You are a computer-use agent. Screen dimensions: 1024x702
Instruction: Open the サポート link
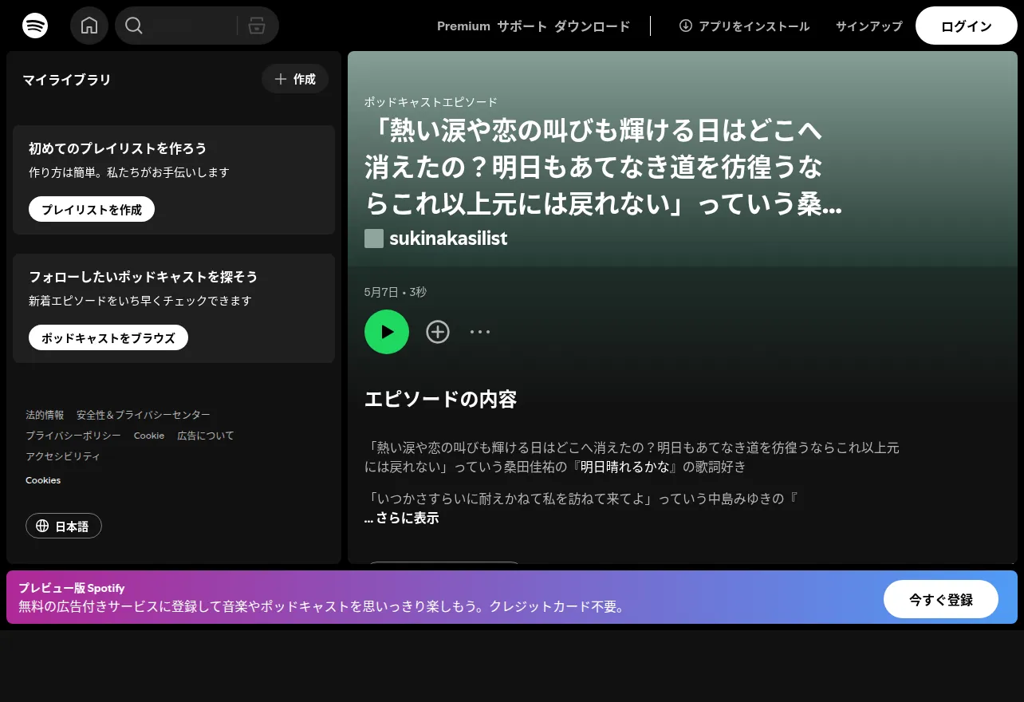(x=522, y=26)
